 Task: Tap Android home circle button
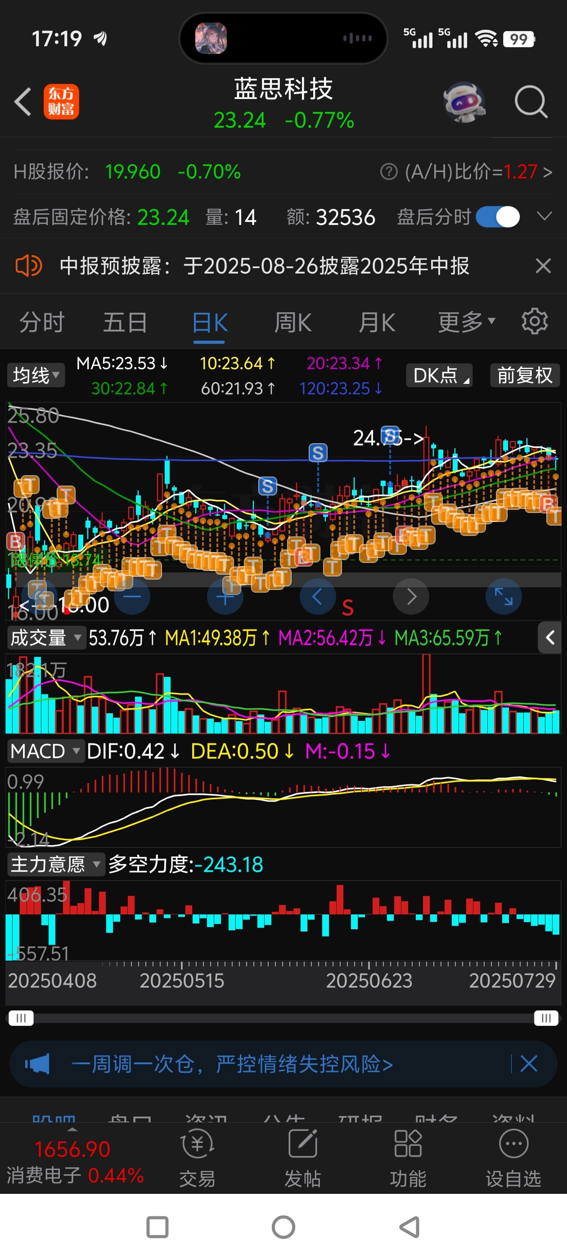[x=283, y=1227]
